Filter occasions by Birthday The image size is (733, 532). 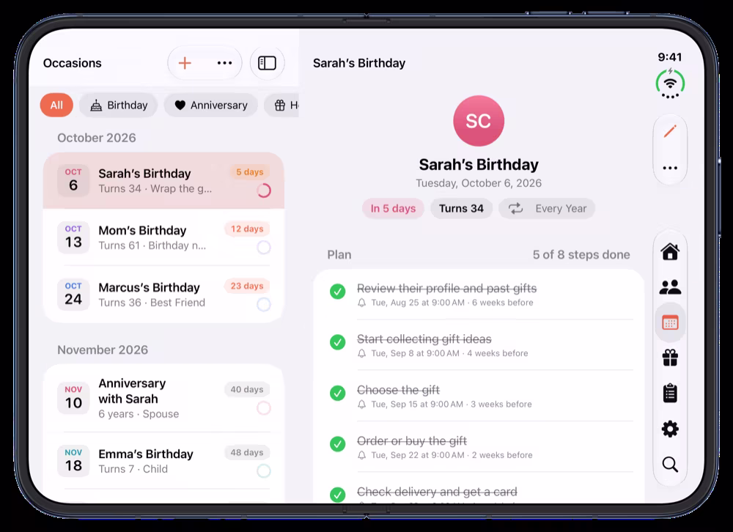coord(119,106)
